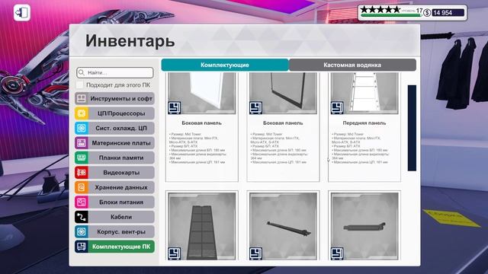Click the five-star rating display
This screenshot has width=488, height=274.
(380, 10)
